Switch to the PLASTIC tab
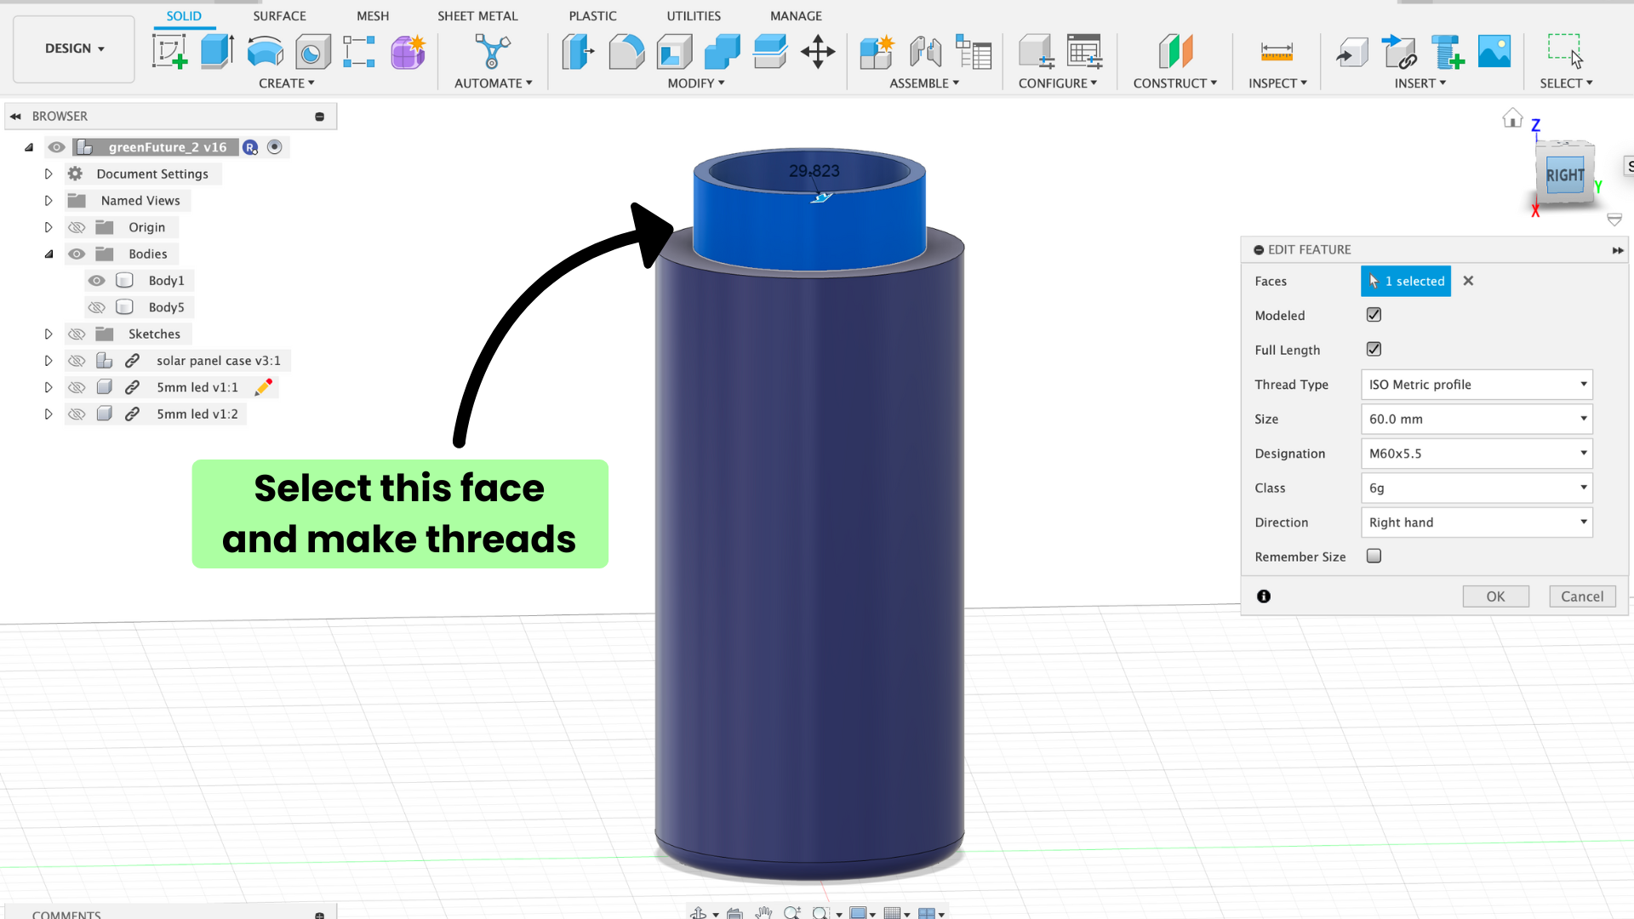The height and width of the screenshot is (919, 1634). pyautogui.click(x=592, y=15)
